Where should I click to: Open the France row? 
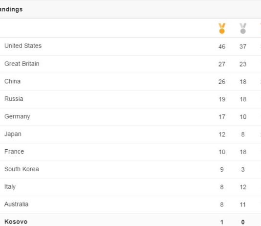click(130, 152)
